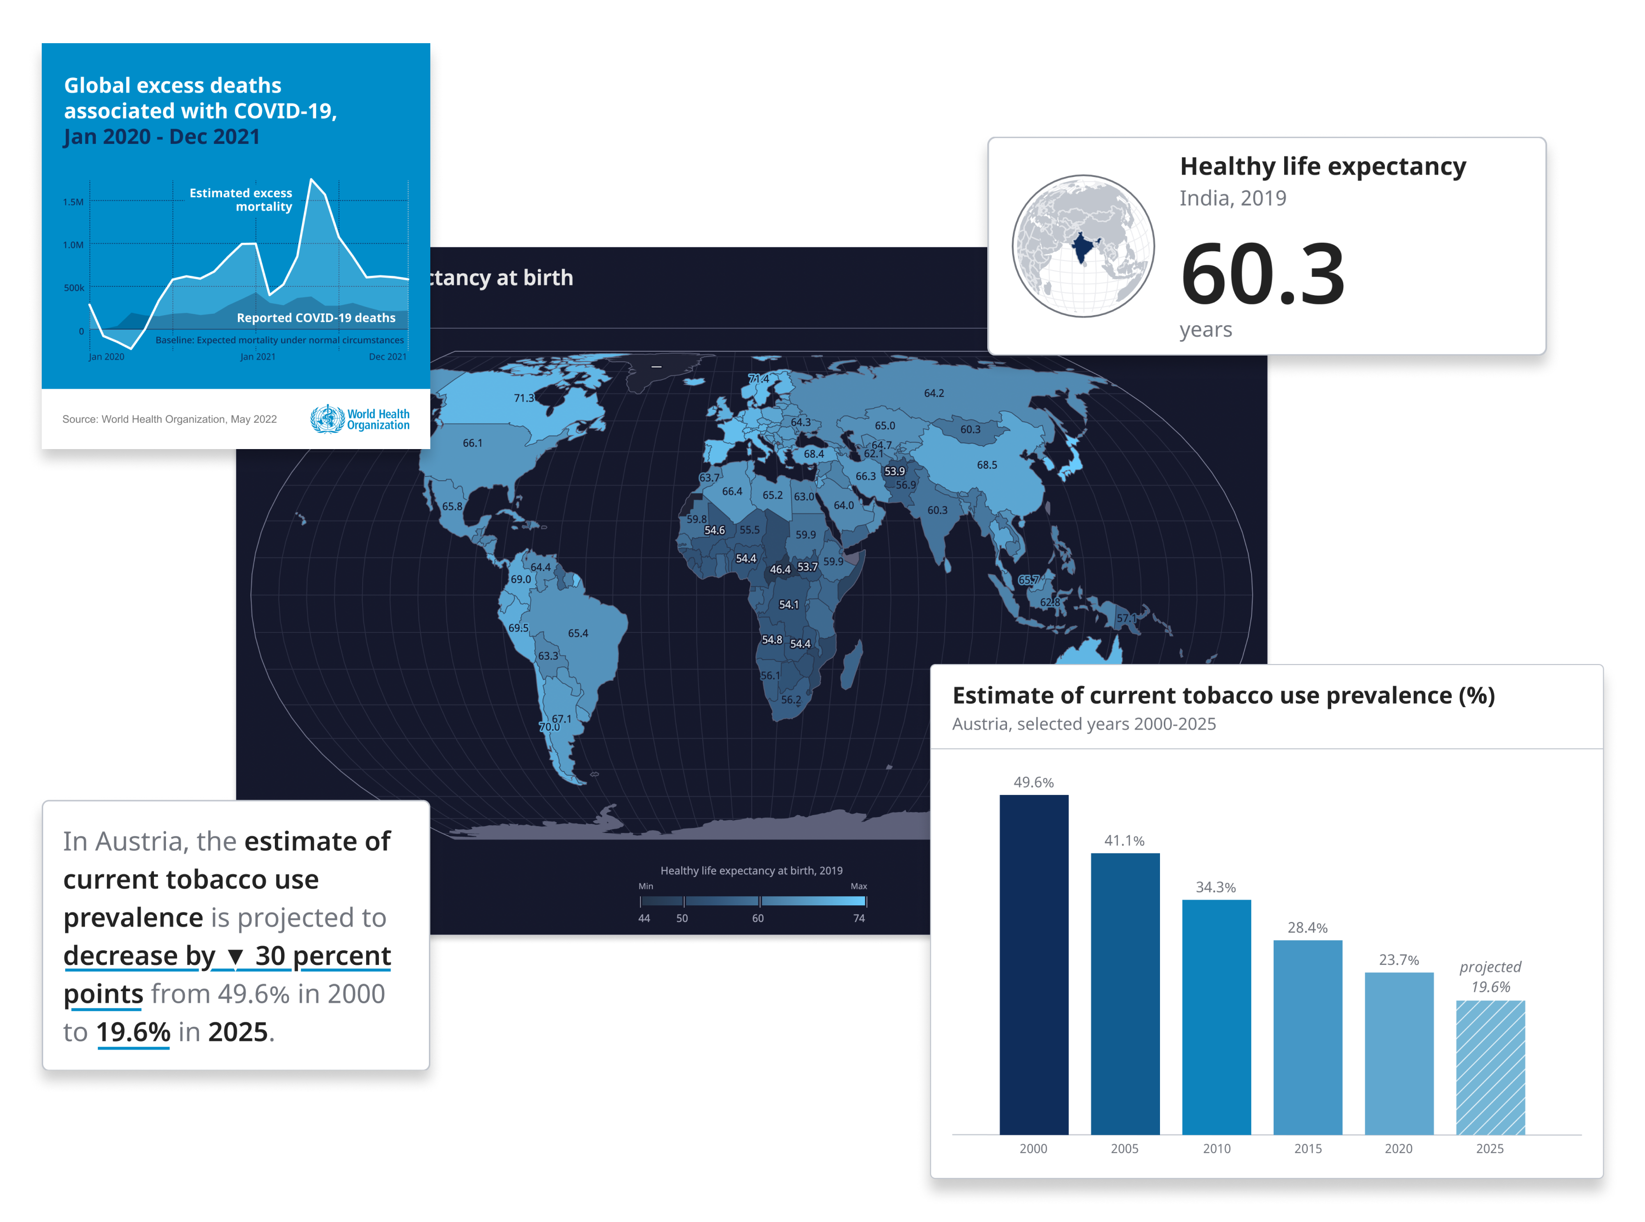
Task: Click the underlined 'decrease by' text
Action: pos(139,956)
